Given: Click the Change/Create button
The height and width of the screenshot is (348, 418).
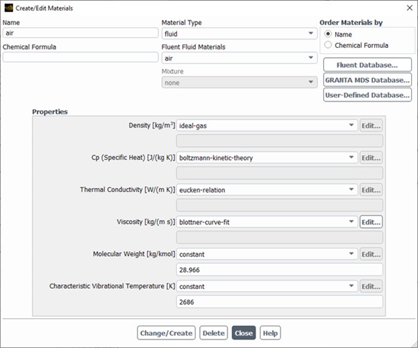Looking at the screenshot, I should click(167, 333).
